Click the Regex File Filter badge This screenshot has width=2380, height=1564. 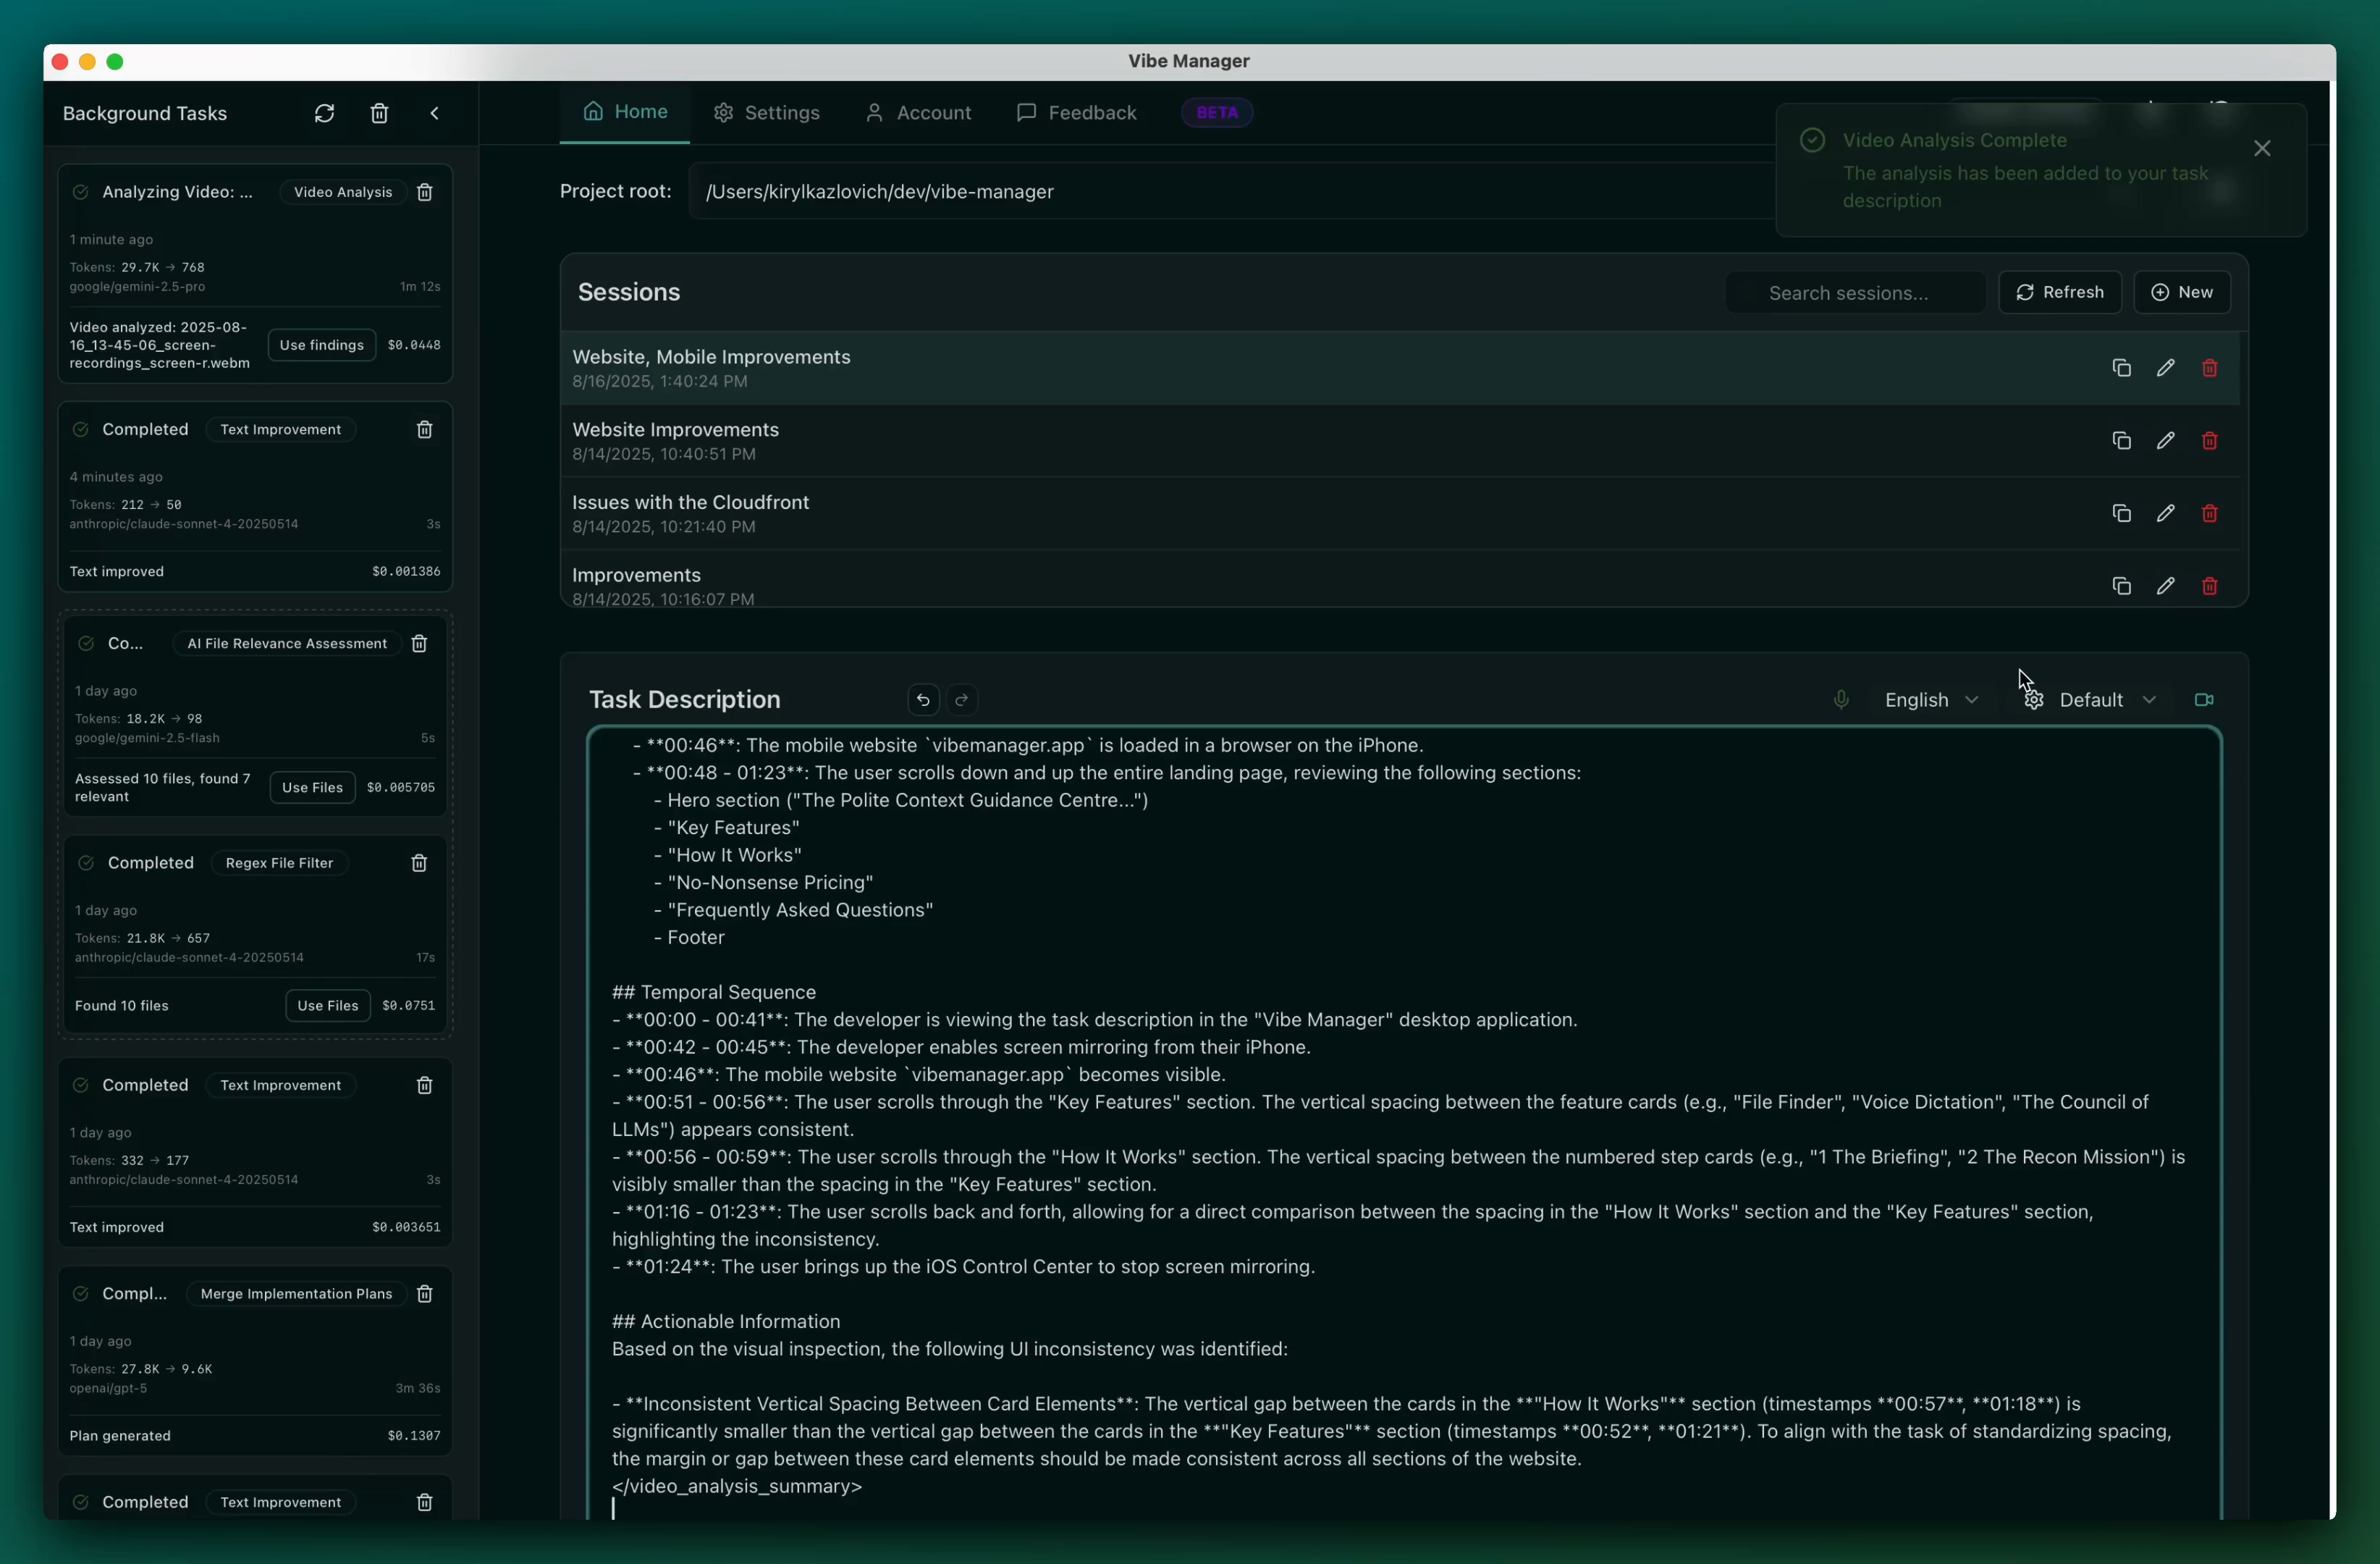point(279,863)
